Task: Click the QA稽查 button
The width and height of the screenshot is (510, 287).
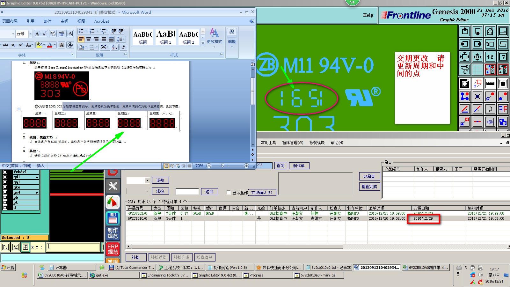Action: tap(369, 176)
